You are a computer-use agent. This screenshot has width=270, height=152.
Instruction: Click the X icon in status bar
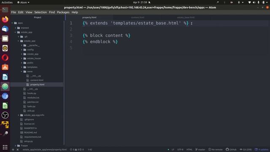click(18, 149)
